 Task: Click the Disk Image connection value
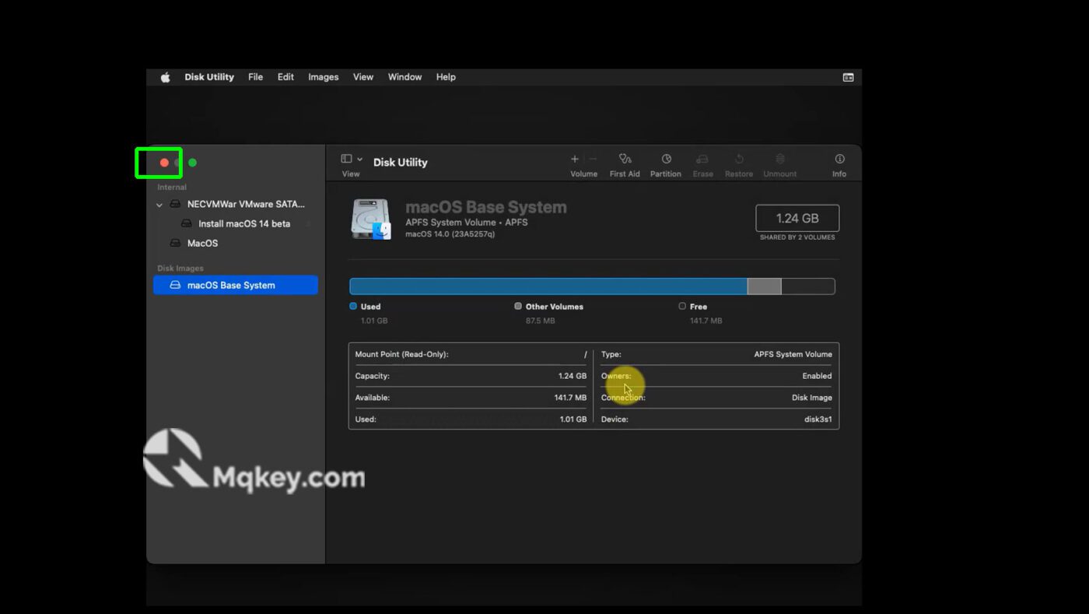click(812, 398)
